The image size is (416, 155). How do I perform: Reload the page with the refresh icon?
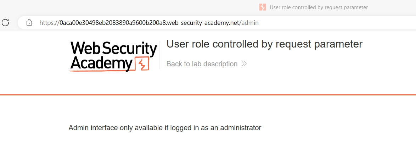click(5, 23)
